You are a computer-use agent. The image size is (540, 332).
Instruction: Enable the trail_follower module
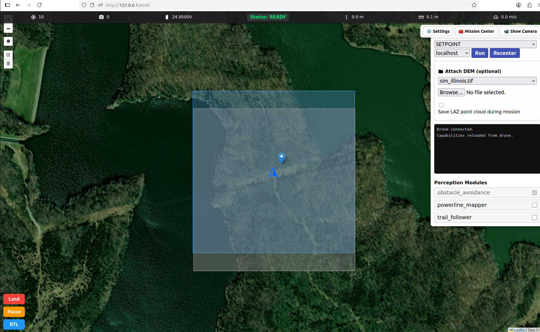(x=534, y=217)
